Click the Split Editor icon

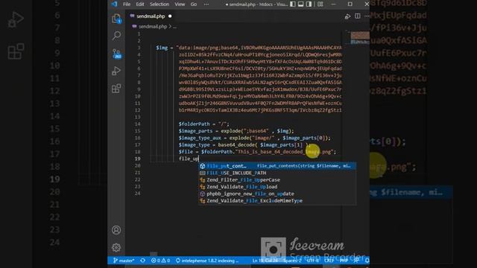click(x=358, y=16)
